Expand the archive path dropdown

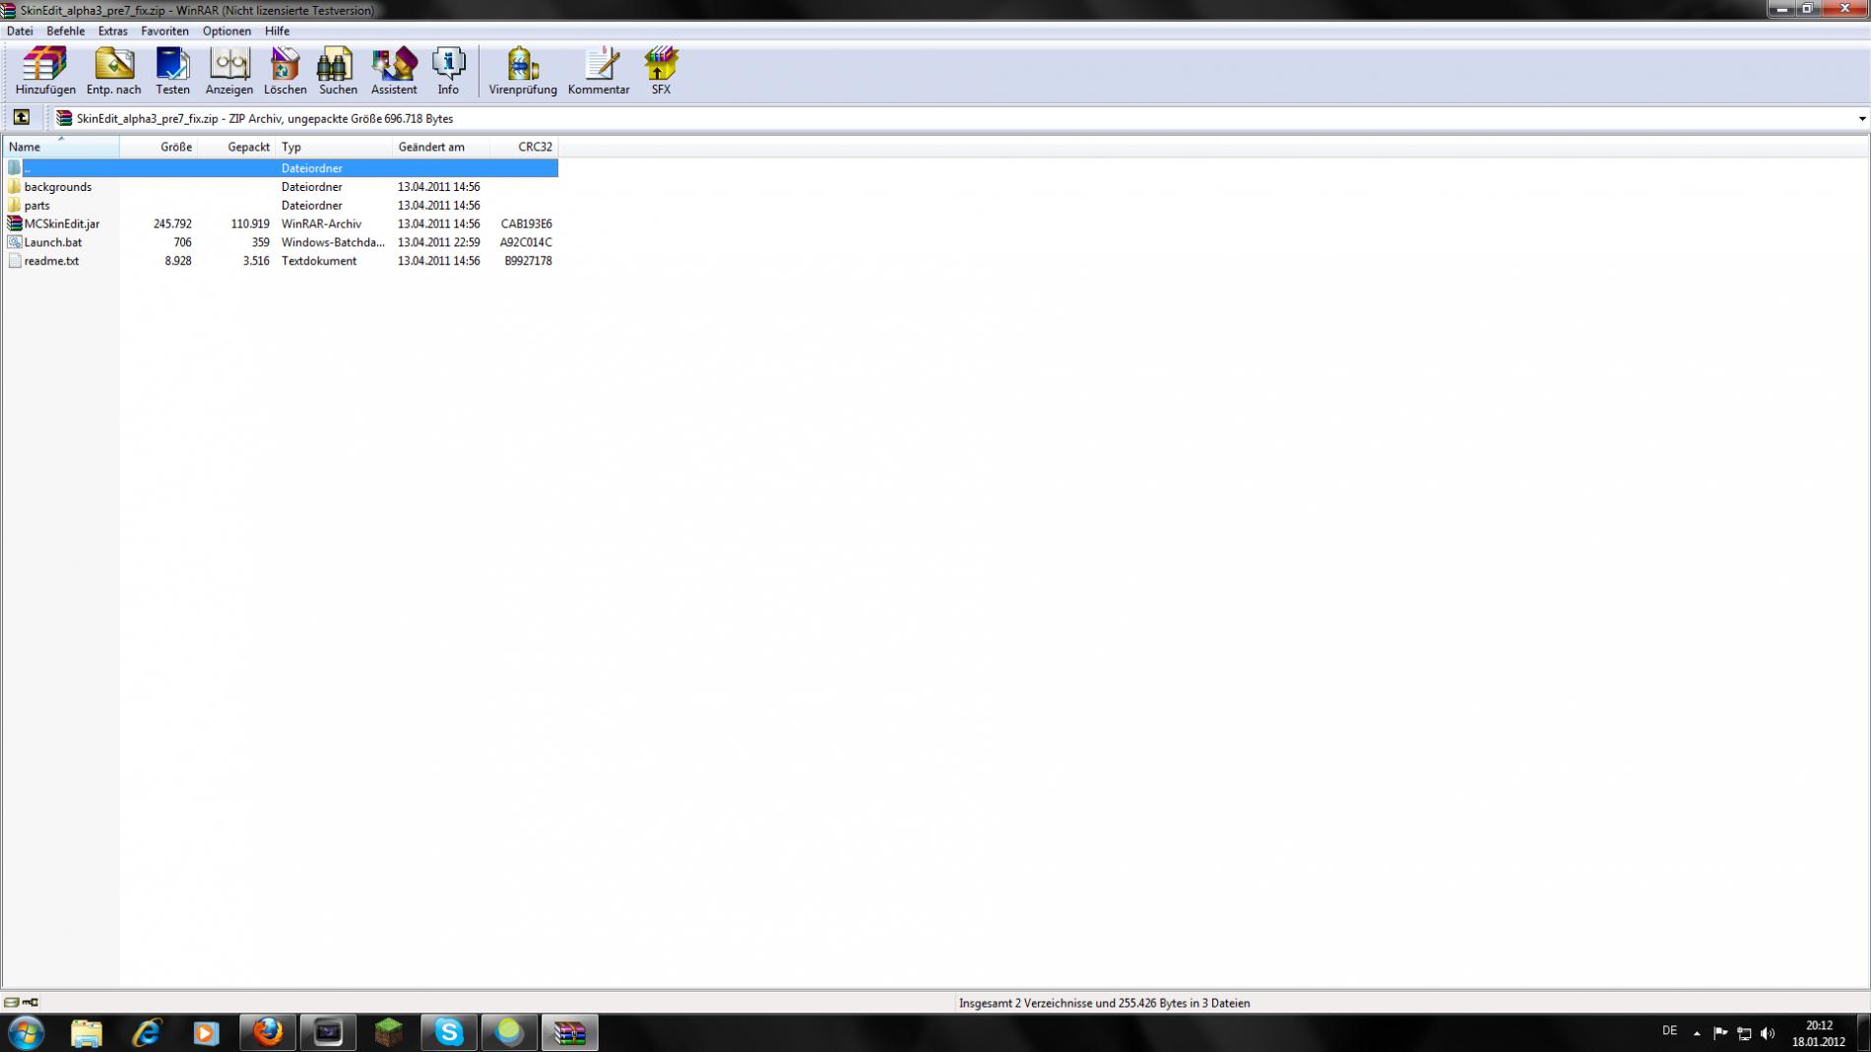click(x=1861, y=119)
